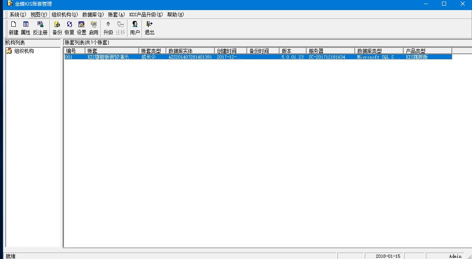Viewport: 472px width, 259px height.
Task: Click the 恢复 (Restore) toolbar icon
Action: point(69,28)
